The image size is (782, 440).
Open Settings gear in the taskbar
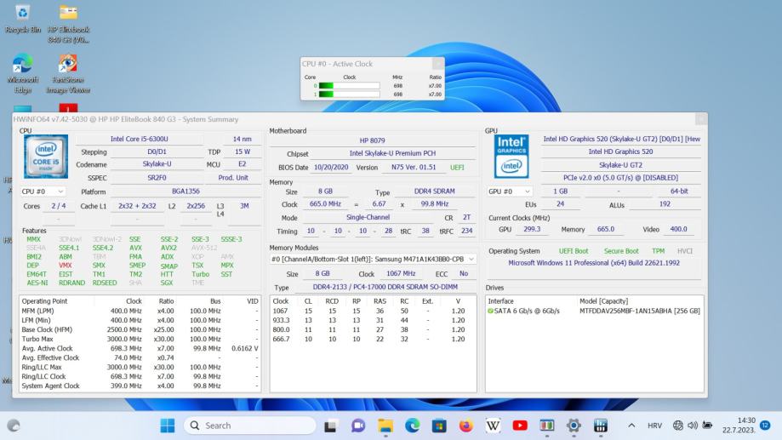point(574,425)
